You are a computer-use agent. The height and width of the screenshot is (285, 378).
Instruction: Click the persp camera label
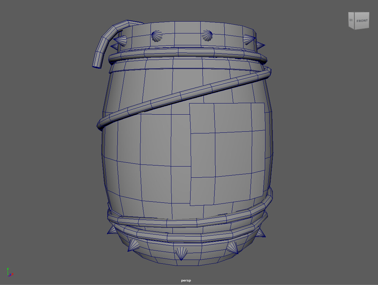[x=186, y=280]
